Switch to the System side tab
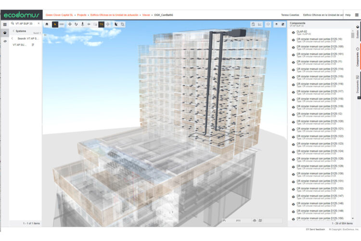Screen dimensions: 361x241 click(358, 33)
